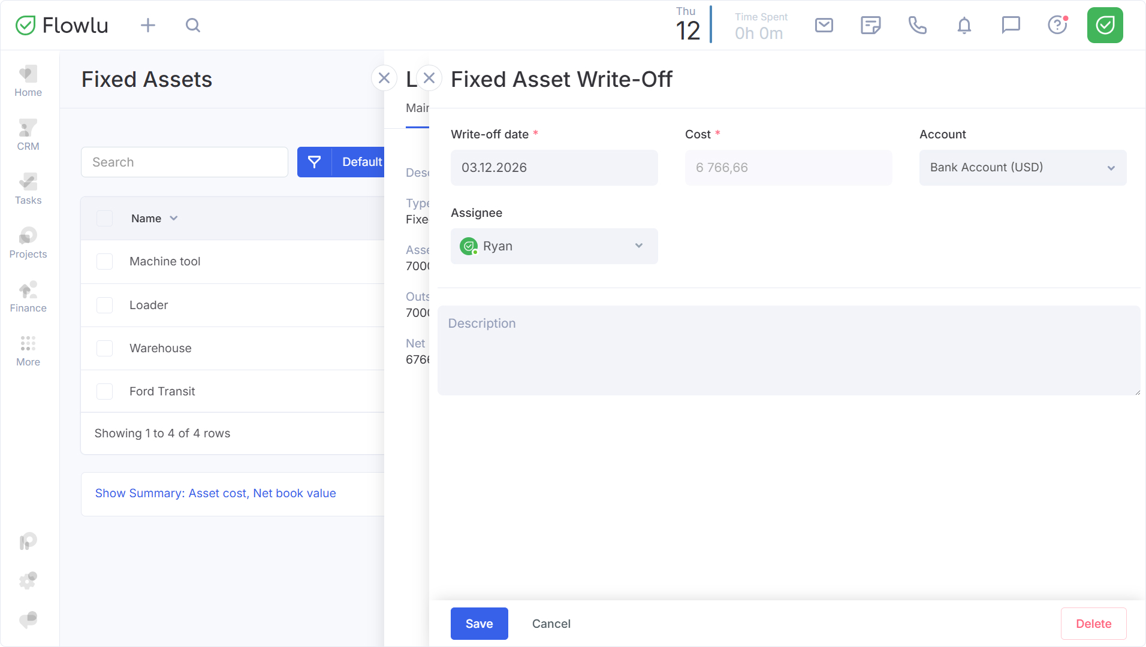
Task: Open the notes icon in header
Action: tap(870, 25)
